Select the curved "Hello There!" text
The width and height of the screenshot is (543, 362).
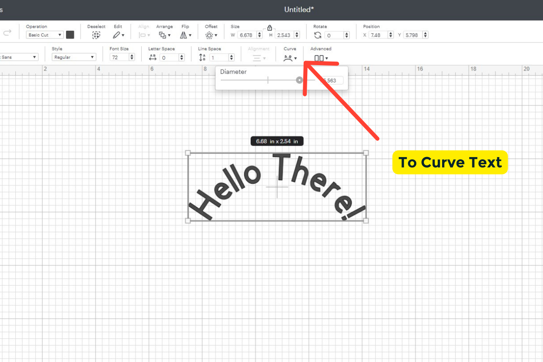click(x=277, y=187)
